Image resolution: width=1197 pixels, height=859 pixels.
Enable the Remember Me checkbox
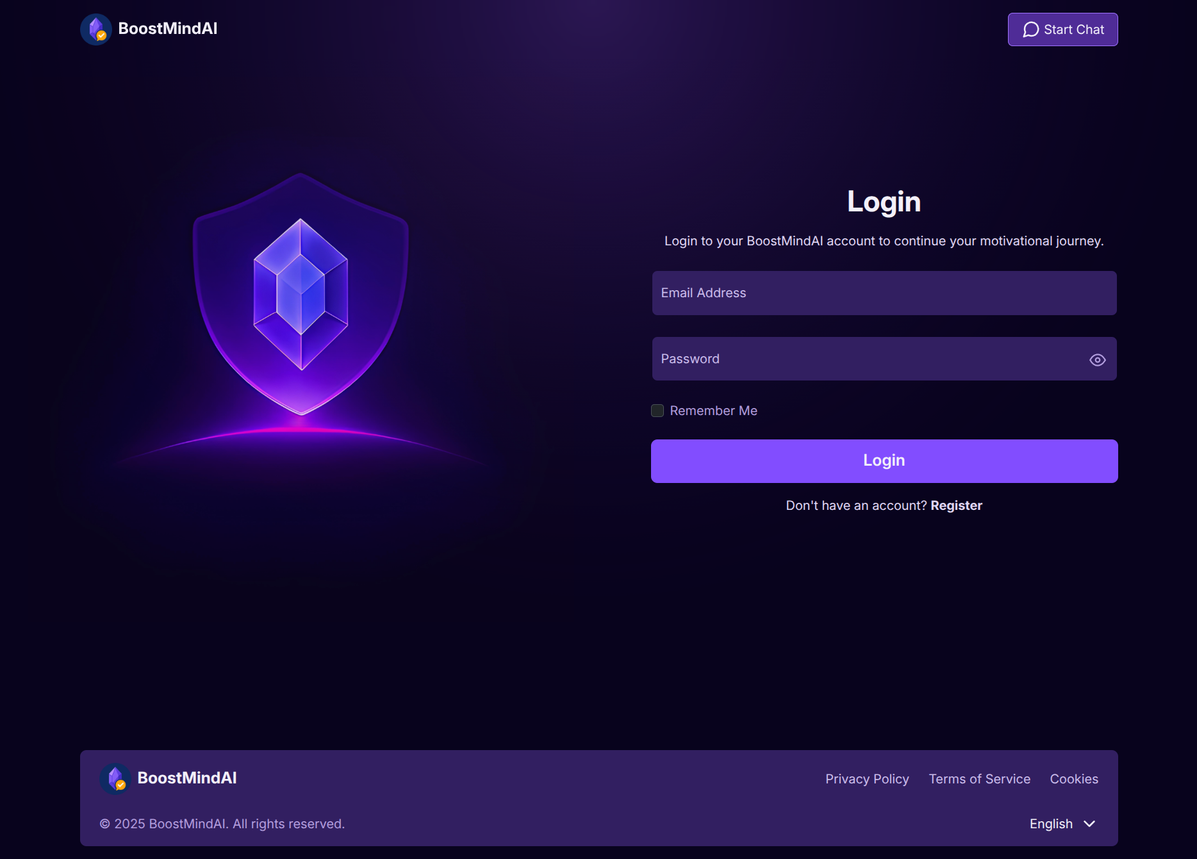(657, 411)
